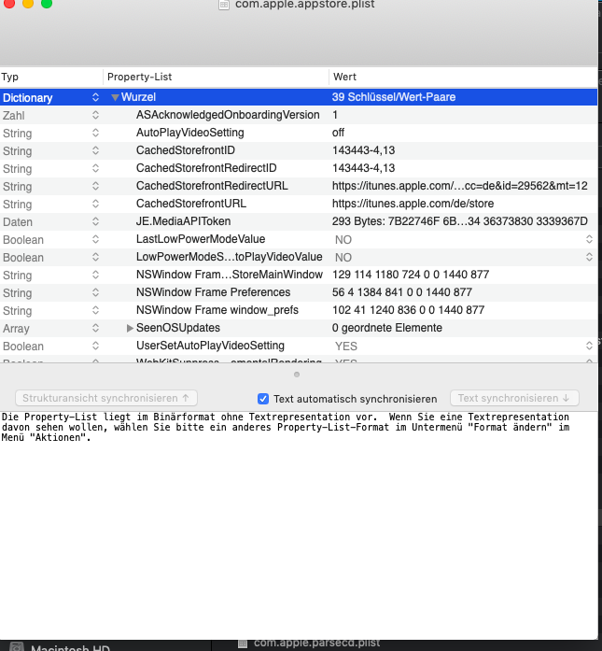Select the CachedStorefrontRedirectID key
The image size is (602, 651).
(x=206, y=168)
